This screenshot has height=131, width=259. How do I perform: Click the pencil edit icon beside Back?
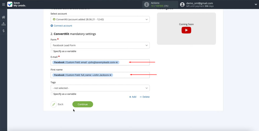coord(53,104)
